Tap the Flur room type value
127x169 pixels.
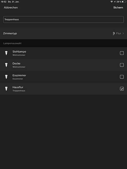click(119, 34)
